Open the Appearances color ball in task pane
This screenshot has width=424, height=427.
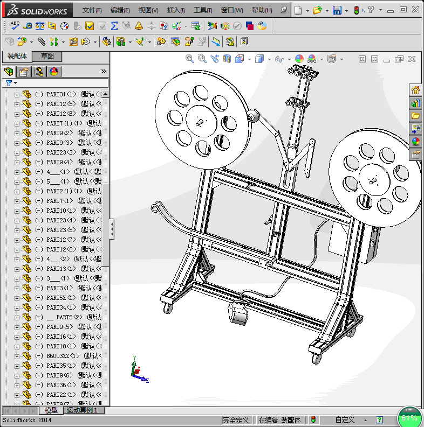(x=415, y=141)
